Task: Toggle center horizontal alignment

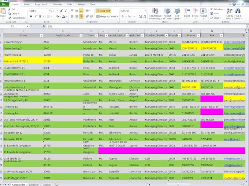Action: pyautogui.click(x=77, y=17)
